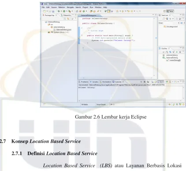Click the Open Type toolbar icon

pos(91,11)
